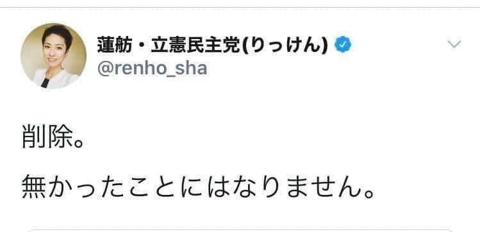Tap the white checkmark inside the blue badge
Image resolution: width=480 pixels, height=232 pixels.
tap(343, 46)
